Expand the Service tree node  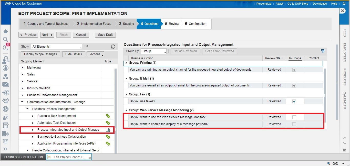pos(23,81)
